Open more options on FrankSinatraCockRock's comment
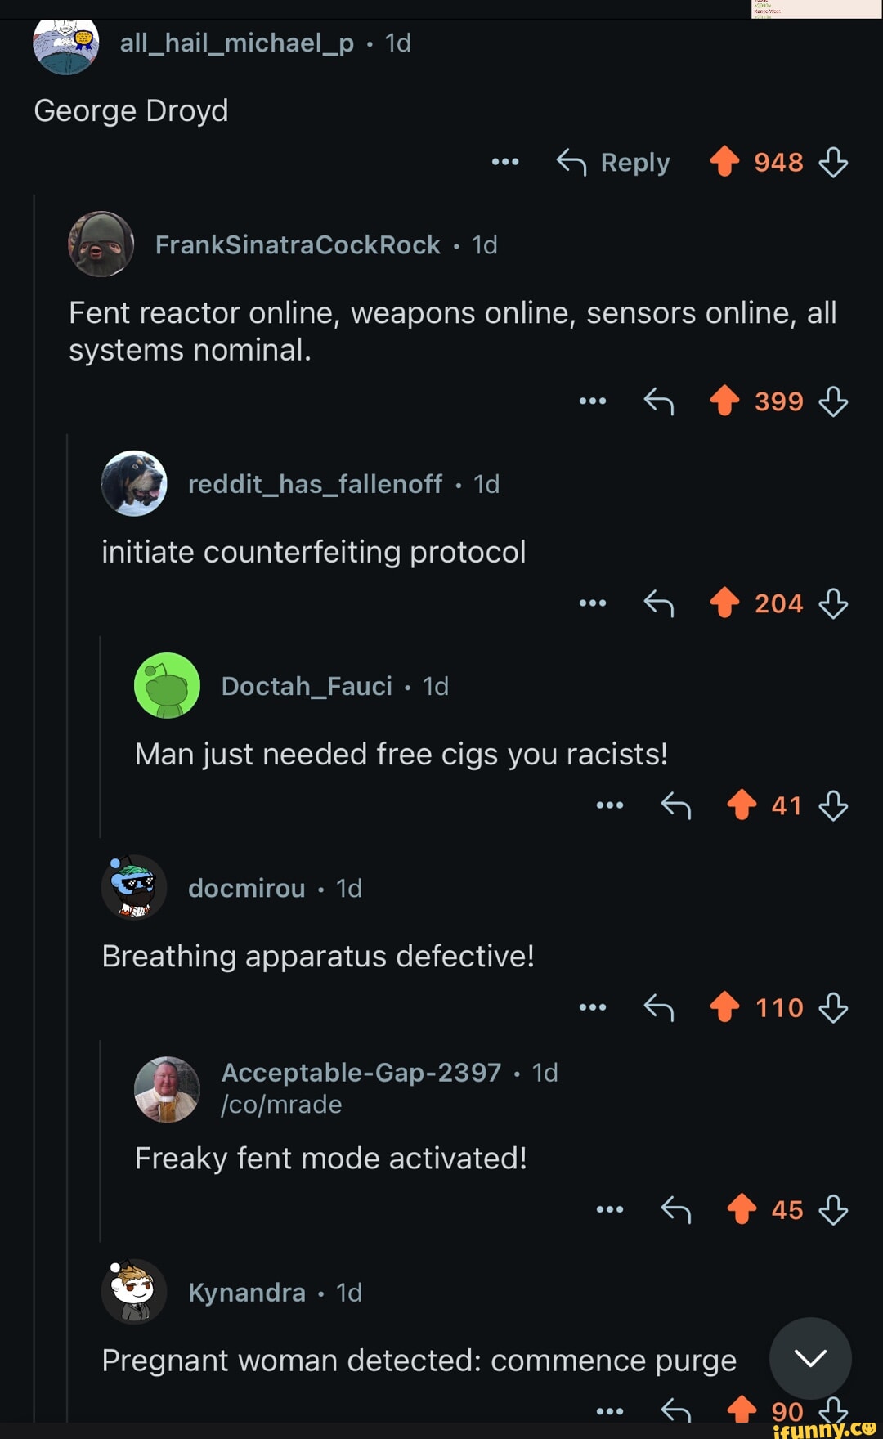The width and height of the screenshot is (883, 1439). coord(592,401)
